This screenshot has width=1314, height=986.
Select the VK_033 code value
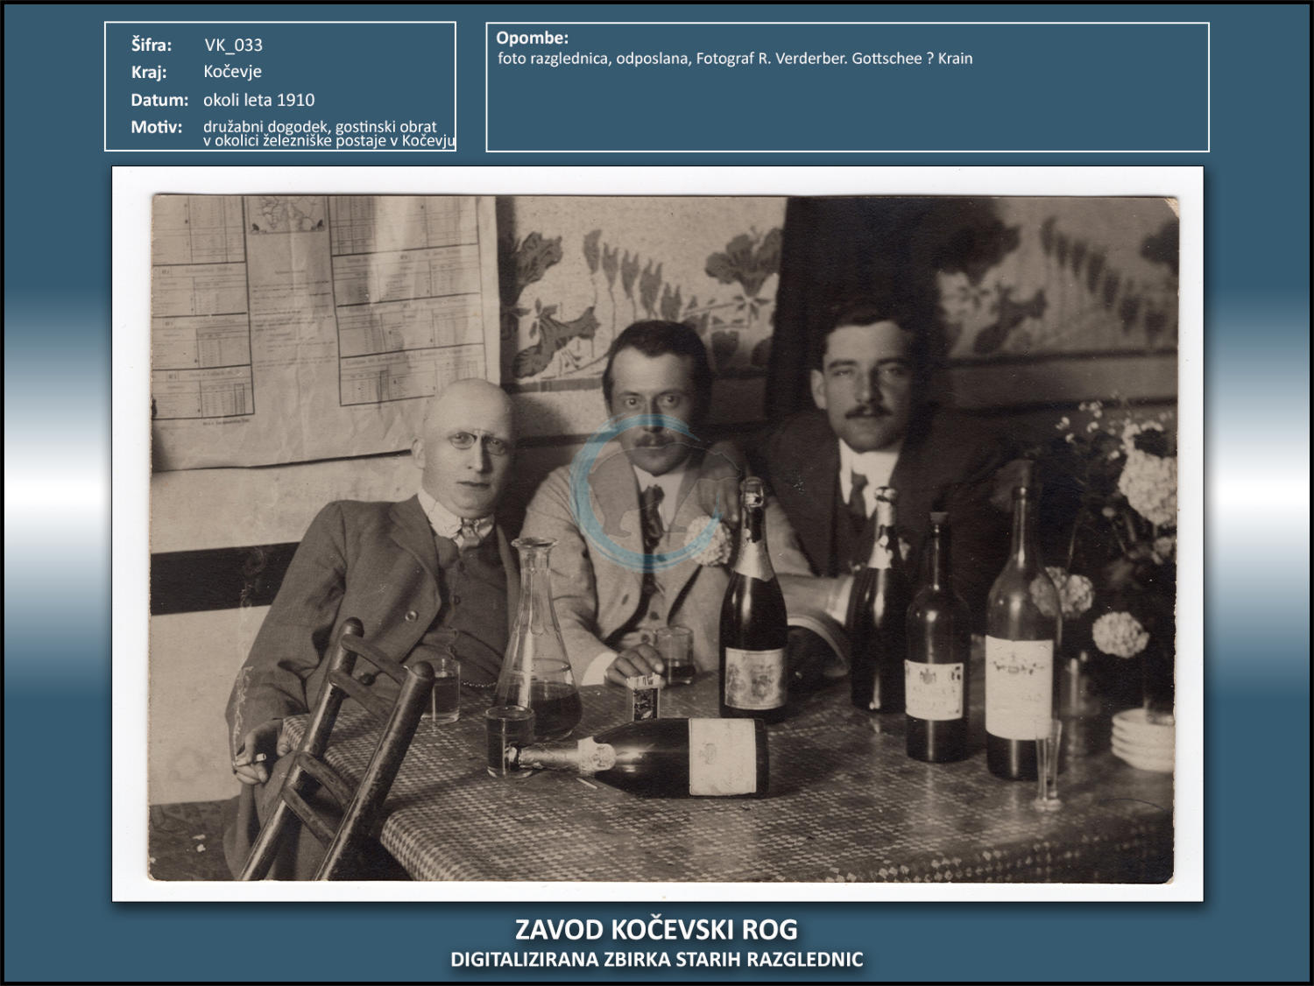(x=233, y=45)
